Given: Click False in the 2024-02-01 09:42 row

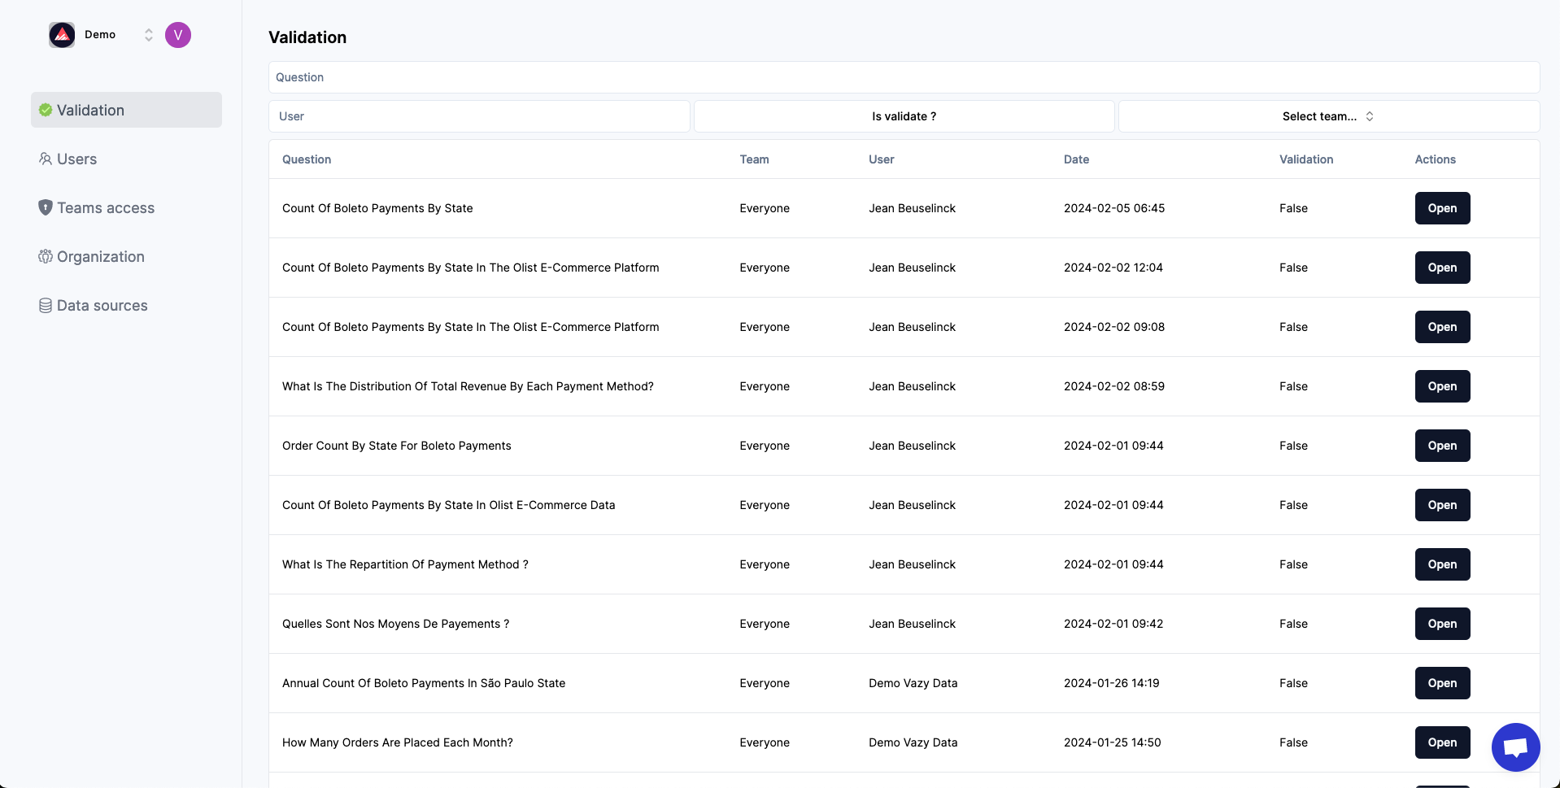Looking at the screenshot, I should [x=1293, y=624].
